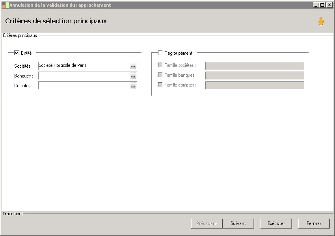This screenshot has width=335, height=236.
Task: Maximize the window from the title bar
Action: point(322,5)
